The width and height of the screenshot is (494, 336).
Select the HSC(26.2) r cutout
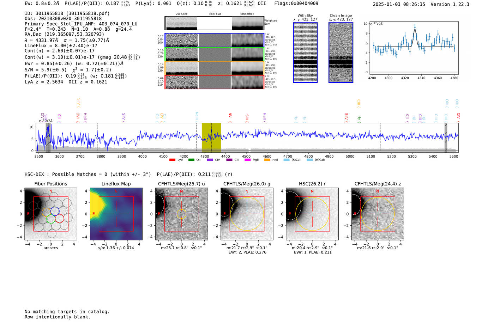(x=312, y=214)
